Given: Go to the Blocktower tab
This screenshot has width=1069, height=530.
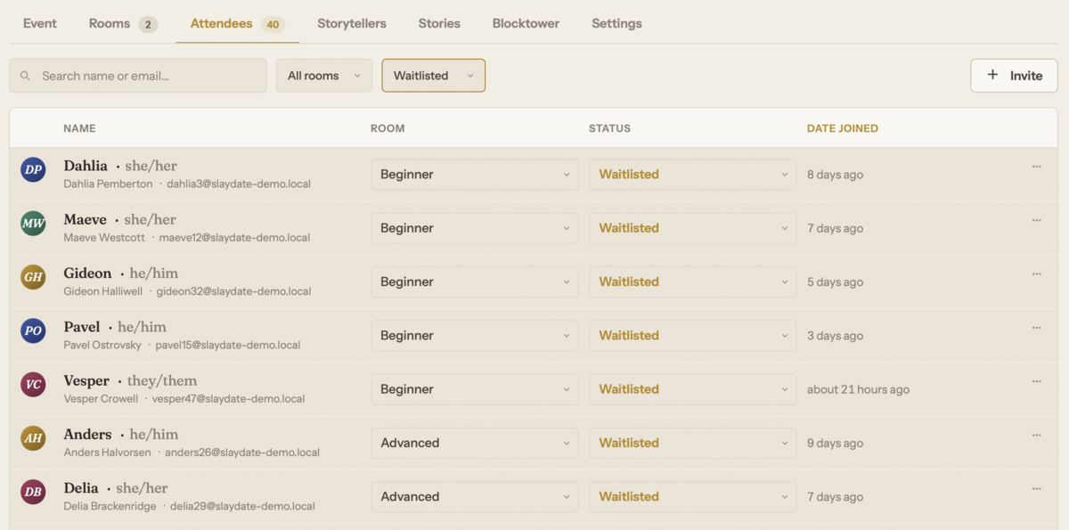Looking at the screenshot, I should click(x=526, y=23).
